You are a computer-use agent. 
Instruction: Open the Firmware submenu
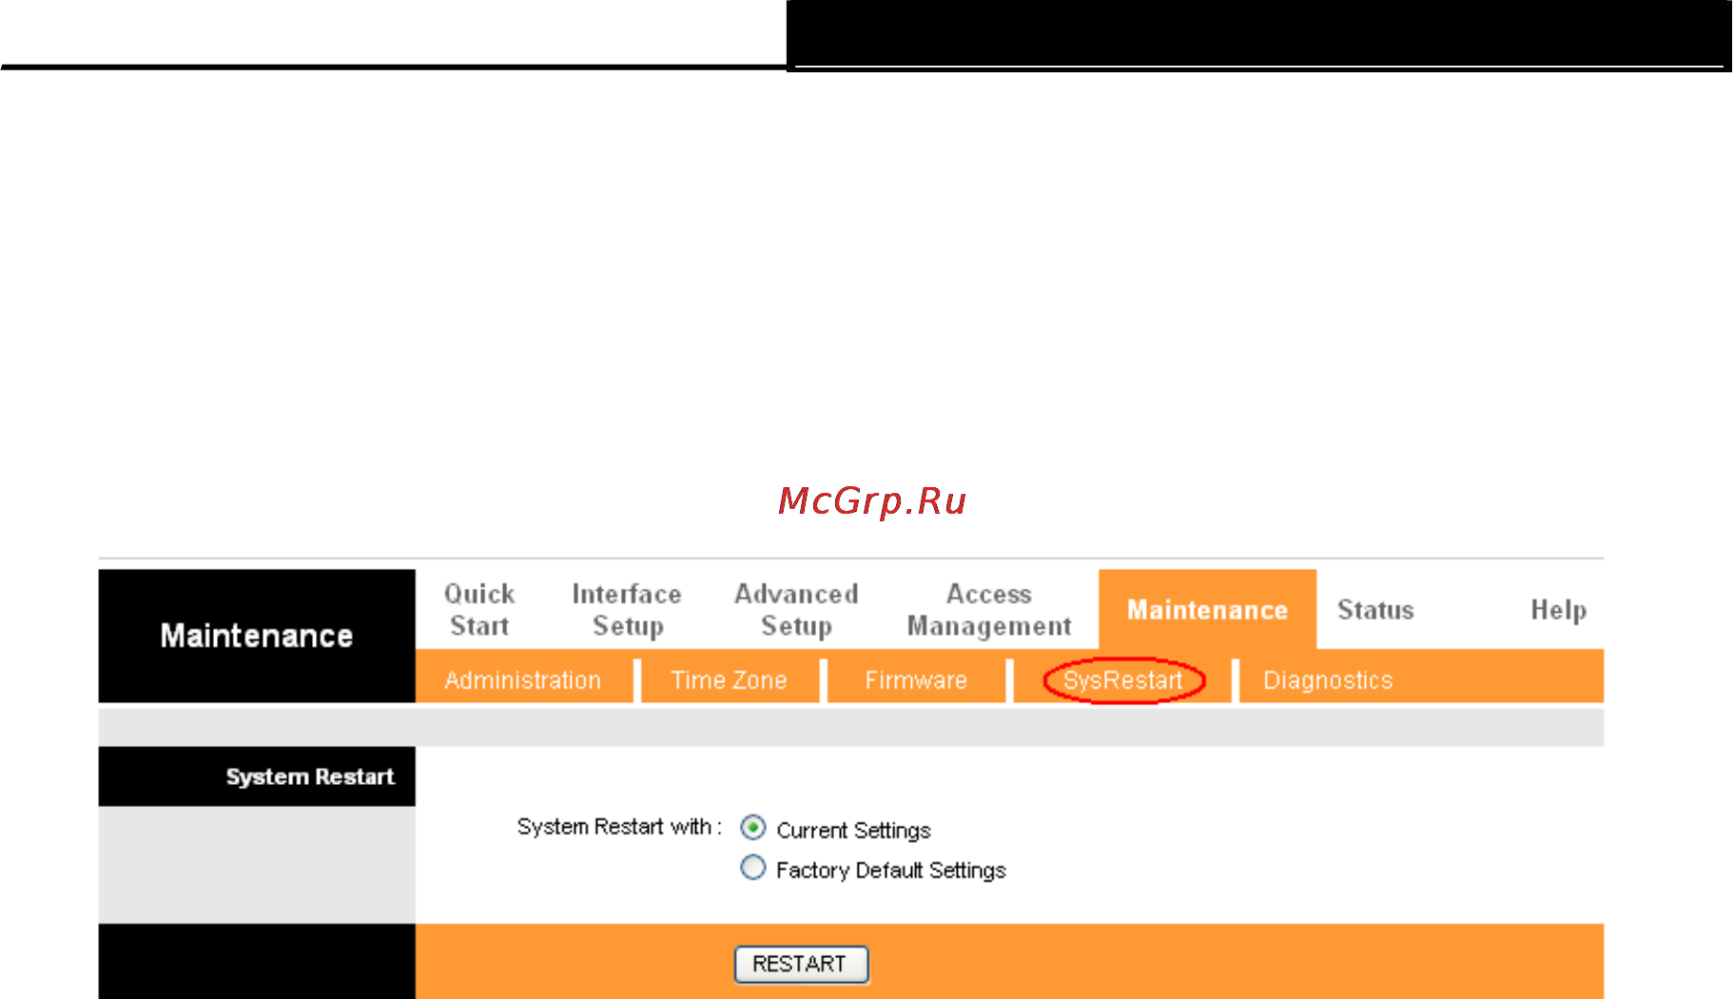point(916,680)
